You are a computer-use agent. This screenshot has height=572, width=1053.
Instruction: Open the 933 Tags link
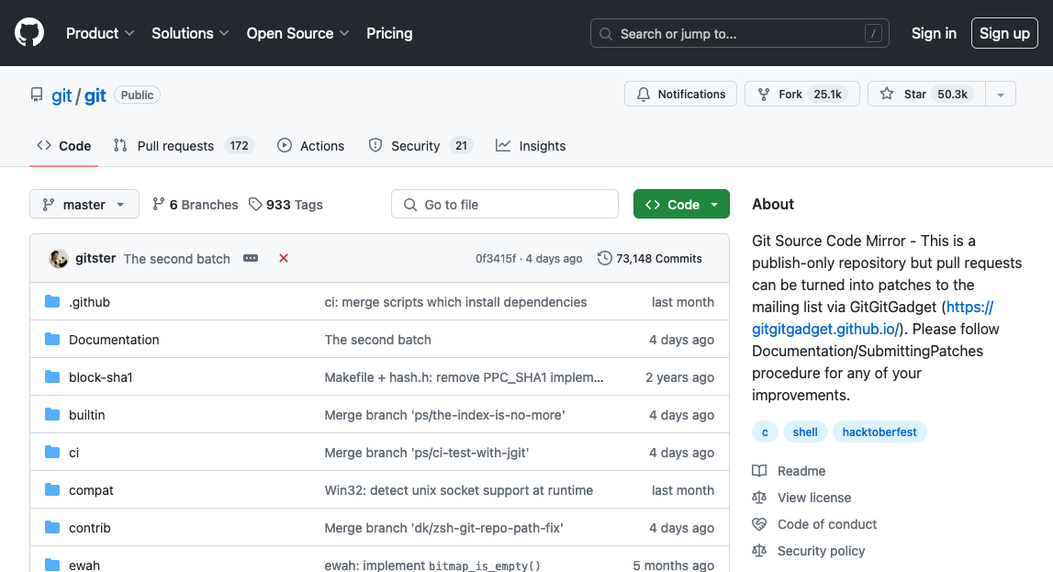tap(286, 204)
